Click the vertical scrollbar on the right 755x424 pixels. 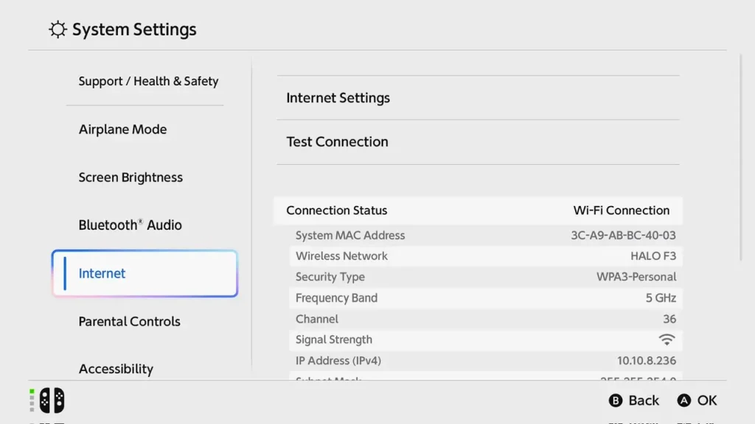pos(741,158)
